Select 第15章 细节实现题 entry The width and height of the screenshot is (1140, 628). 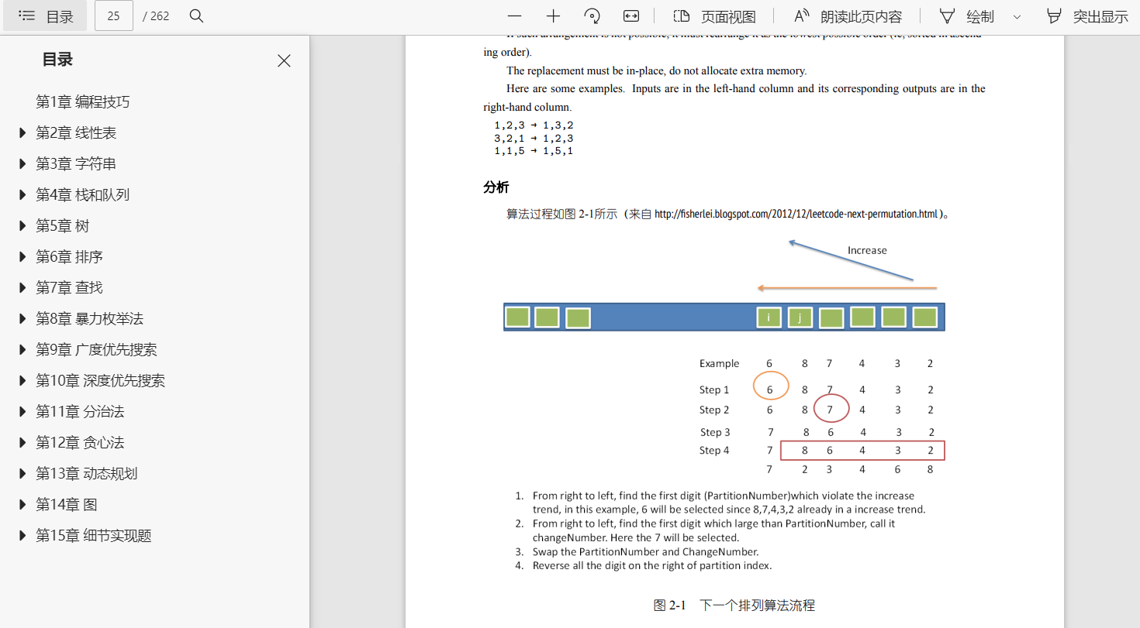tap(93, 535)
